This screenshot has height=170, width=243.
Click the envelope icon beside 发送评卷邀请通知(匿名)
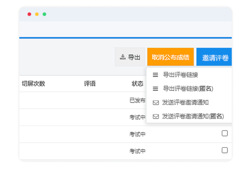tap(156, 116)
